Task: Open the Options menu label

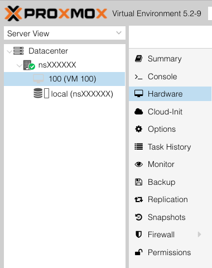Action: tap(162, 130)
